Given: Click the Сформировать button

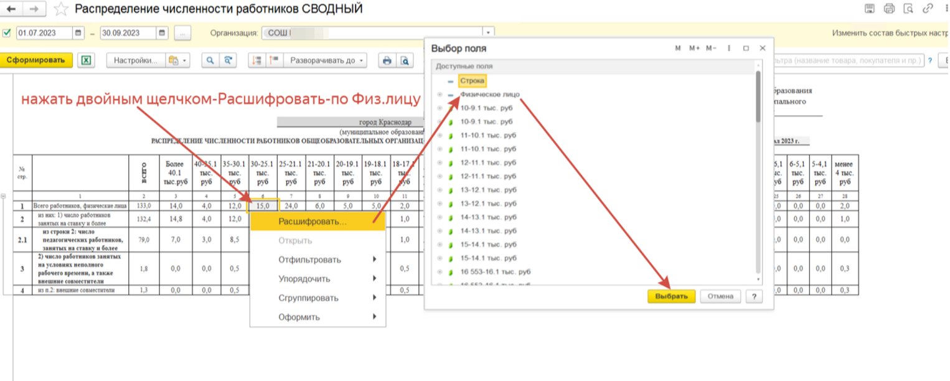Looking at the screenshot, I should [x=36, y=60].
